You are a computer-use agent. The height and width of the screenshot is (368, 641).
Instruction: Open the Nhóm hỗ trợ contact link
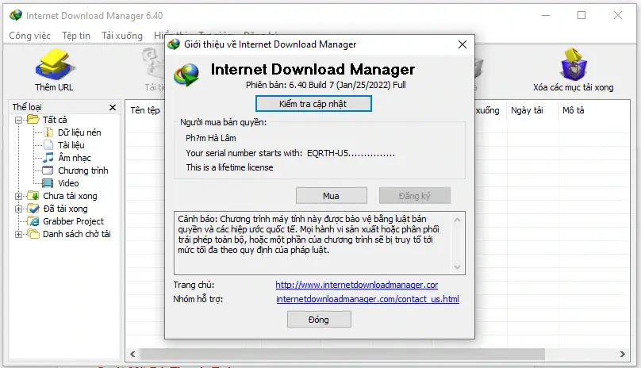coord(367,299)
